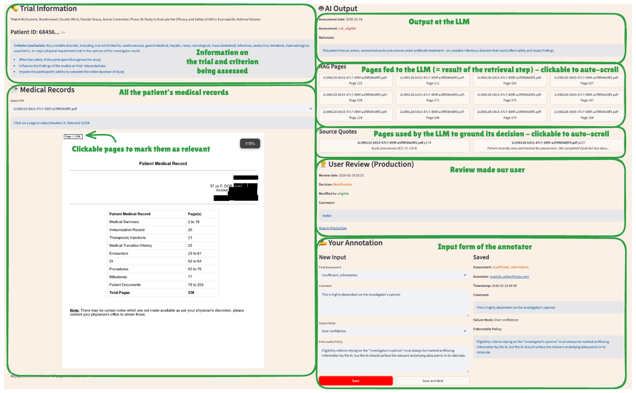
Task: Click into the Comment text area
Action: (394, 303)
